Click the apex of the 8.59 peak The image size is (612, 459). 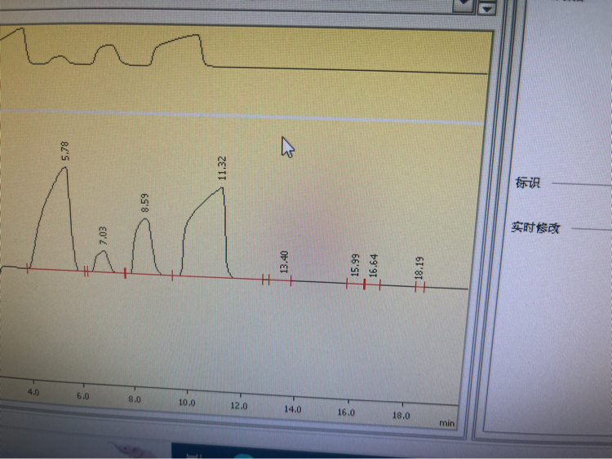tap(144, 219)
